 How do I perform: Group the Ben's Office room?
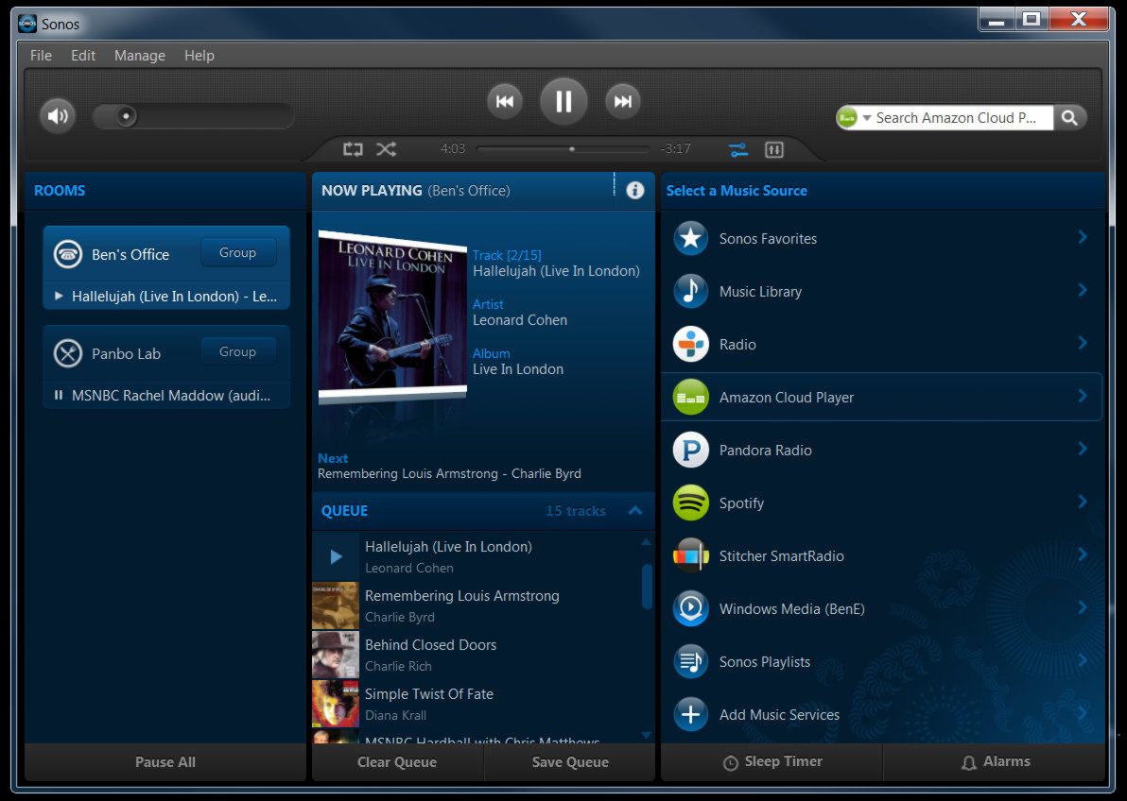point(238,253)
